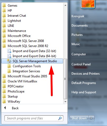Image resolution: width=107 pixels, height=126 pixels.
Task: Collapse the Microsoft SQL Server 2008 R2 folder
Action: (x=28, y=46)
